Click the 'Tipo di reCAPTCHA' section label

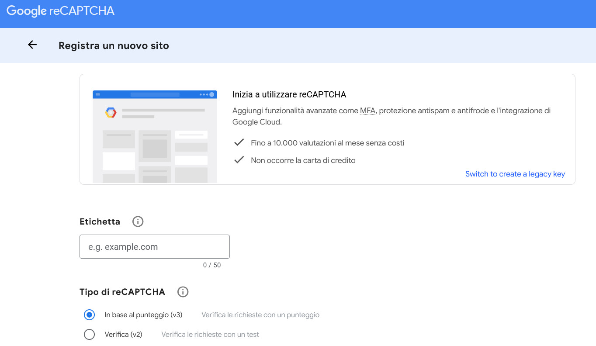coord(122,292)
